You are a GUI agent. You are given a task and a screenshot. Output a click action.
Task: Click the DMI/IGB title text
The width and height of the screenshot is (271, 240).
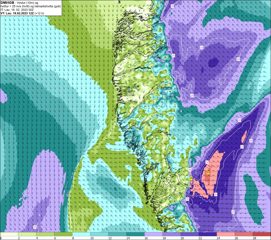pyautogui.click(x=7, y=3)
